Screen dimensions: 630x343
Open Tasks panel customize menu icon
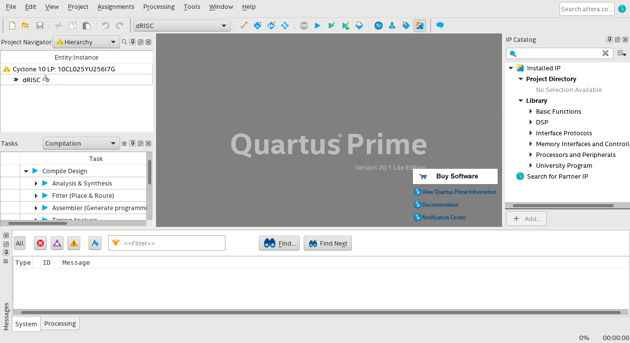pos(125,144)
